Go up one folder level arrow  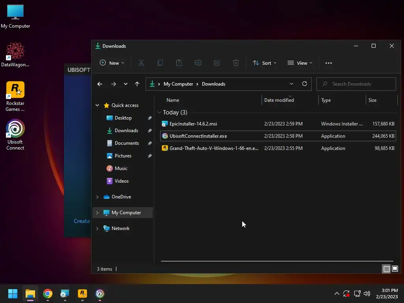(x=137, y=84)
